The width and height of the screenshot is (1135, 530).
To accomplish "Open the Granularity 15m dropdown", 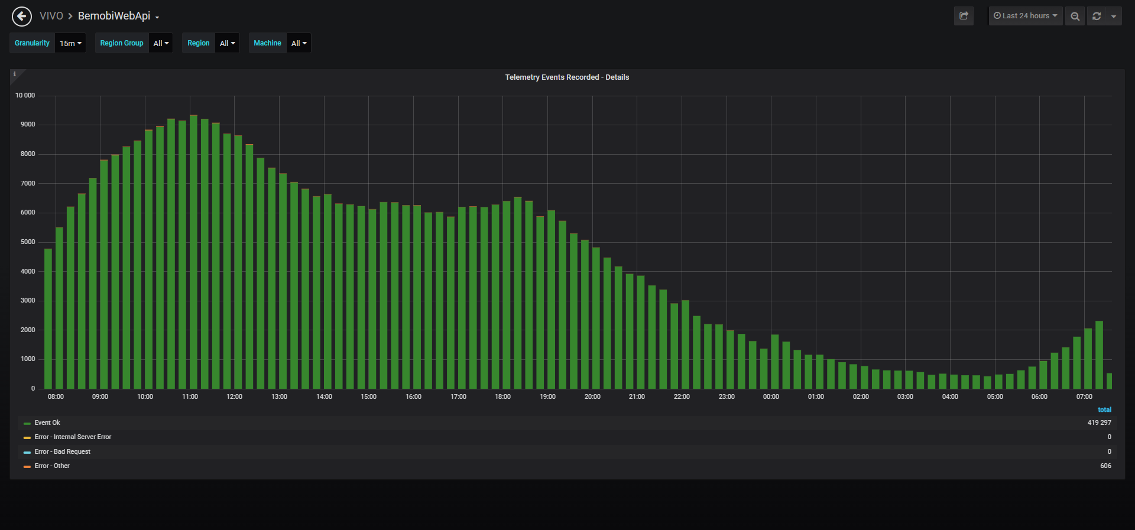I will (70, 43).
